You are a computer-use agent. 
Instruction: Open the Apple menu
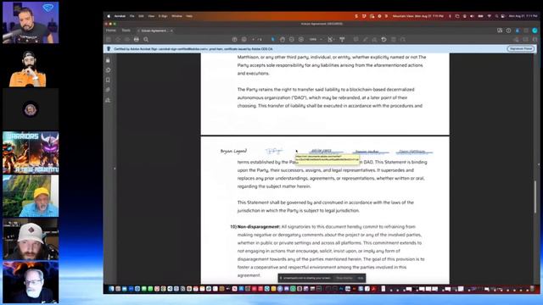pyautogui.click(x=109, y=16)
